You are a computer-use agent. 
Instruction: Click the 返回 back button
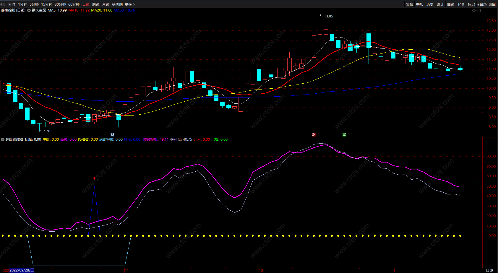click(x=492, y=4)
